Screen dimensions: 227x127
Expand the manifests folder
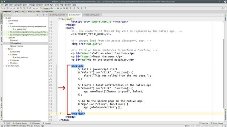pos(6,21)
